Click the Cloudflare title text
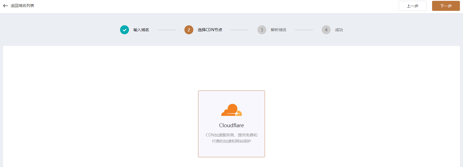Image resolution: width=463 pixels, height=167 pixels. pyautogui.click(x=231, y=126)
